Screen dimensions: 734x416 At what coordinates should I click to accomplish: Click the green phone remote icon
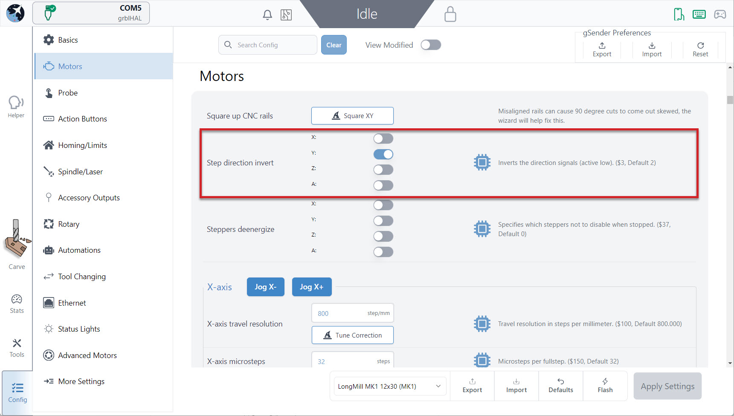679,14
